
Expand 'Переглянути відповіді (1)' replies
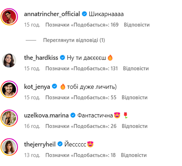[74, 40]
